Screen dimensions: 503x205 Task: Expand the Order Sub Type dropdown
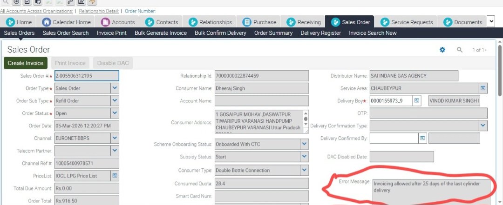point(115,100)
